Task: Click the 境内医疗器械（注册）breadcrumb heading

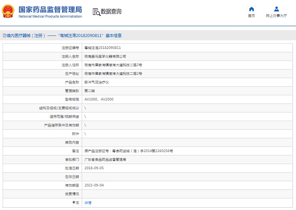Action: click(x=26, y=35)
